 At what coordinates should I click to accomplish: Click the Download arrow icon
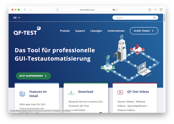click(71, 93)
